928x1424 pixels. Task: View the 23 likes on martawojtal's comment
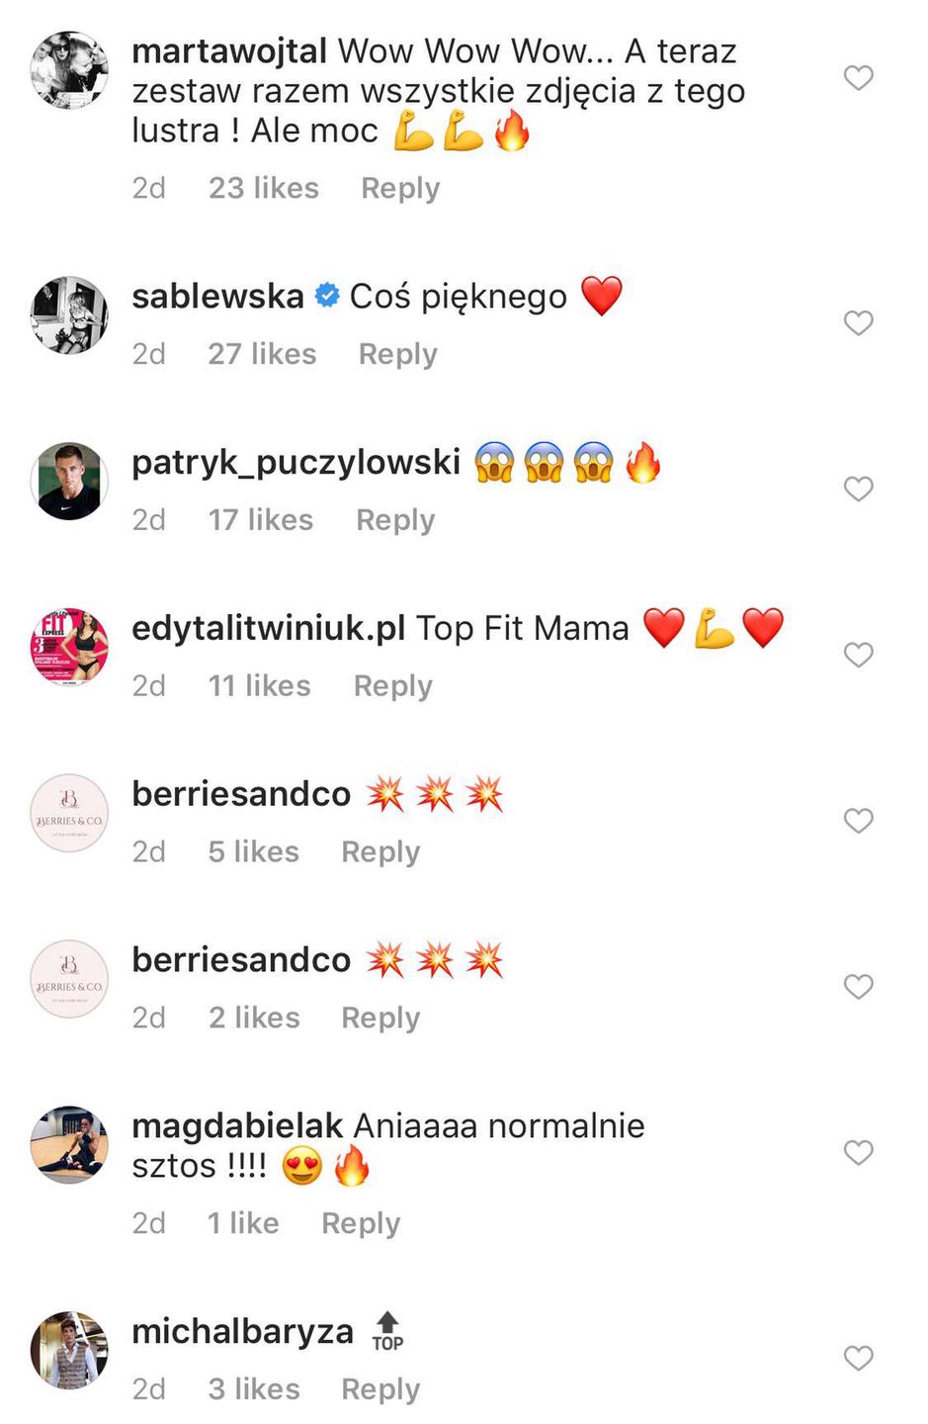point(263,187)
